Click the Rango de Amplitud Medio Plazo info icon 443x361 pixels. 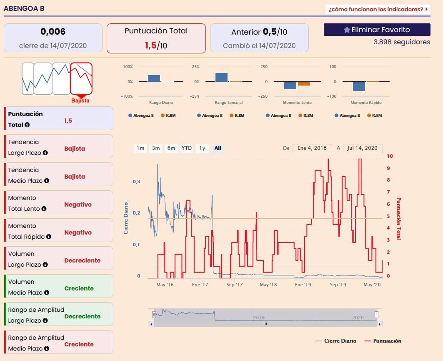47,348
